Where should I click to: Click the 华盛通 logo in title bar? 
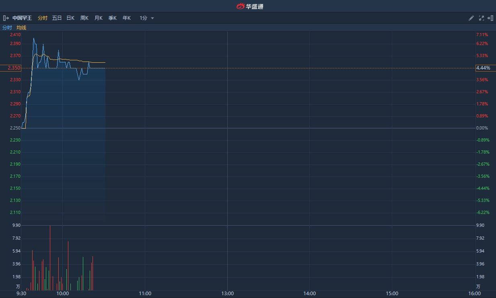[x=250, y=6]
